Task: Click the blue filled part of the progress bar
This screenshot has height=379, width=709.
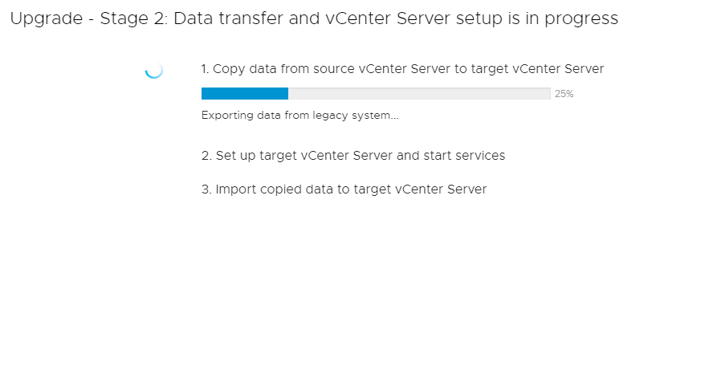Action: (244, 93)
